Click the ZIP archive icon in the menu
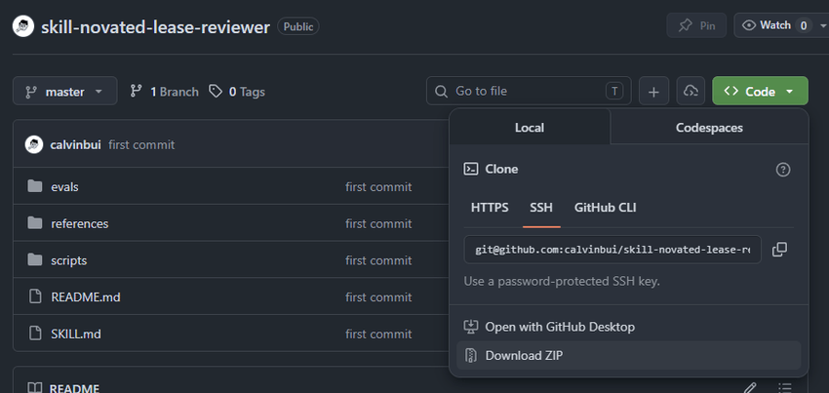This screenshot has height=393, width=829. [x=470, y=355]
